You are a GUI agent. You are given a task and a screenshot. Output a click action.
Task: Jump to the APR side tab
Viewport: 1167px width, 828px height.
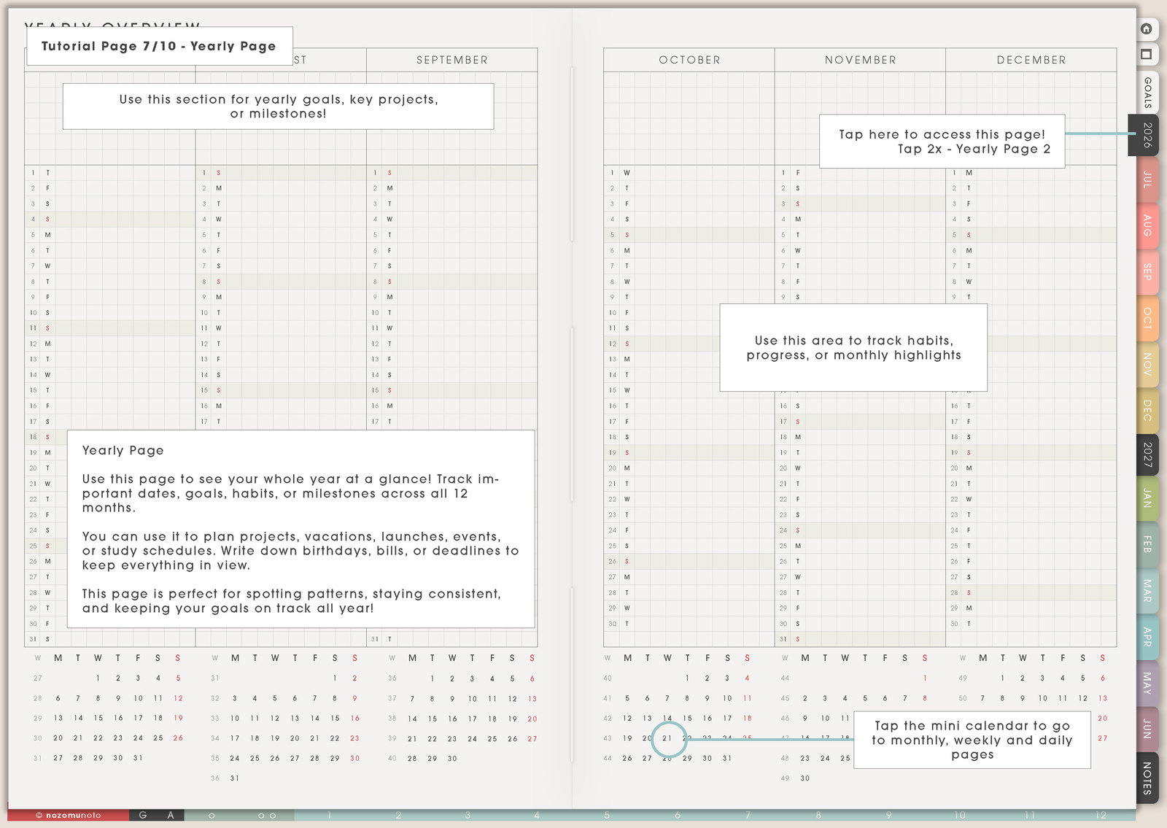[x=1147, y=636]
